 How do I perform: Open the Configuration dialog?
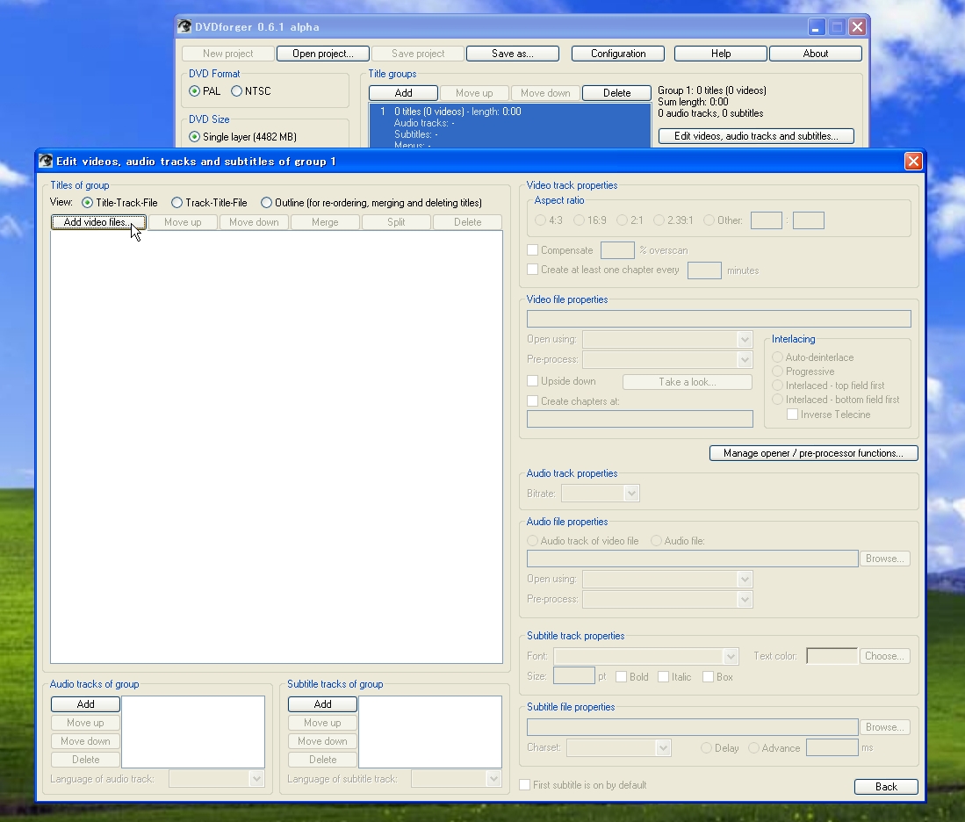618,54
